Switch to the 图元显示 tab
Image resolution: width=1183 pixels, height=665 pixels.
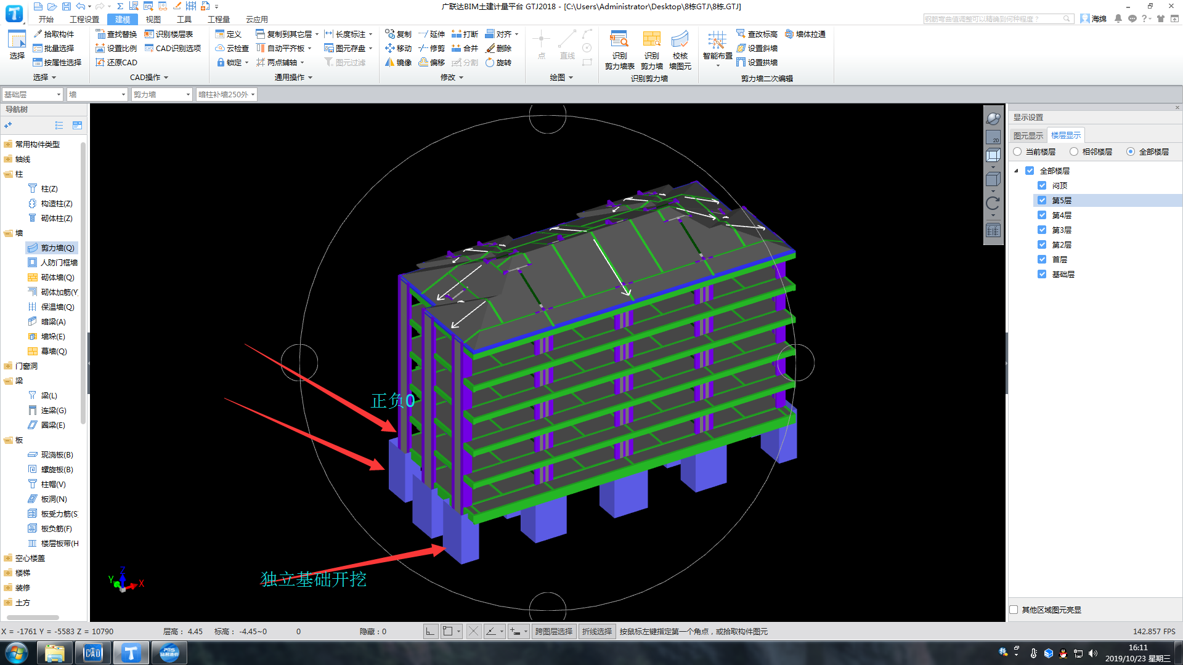point(1028,135)
